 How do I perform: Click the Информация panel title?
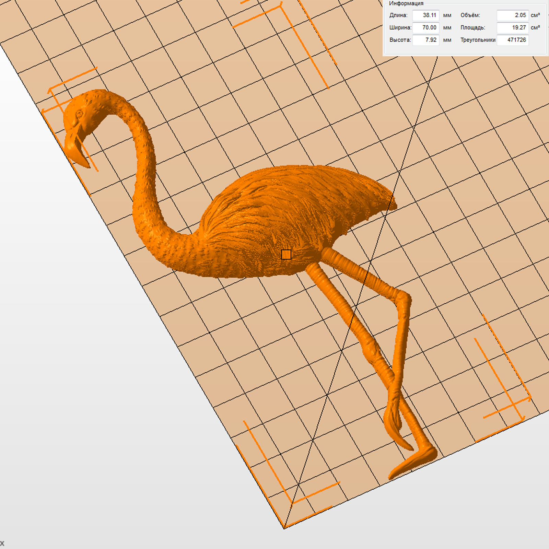coord(406,3)
